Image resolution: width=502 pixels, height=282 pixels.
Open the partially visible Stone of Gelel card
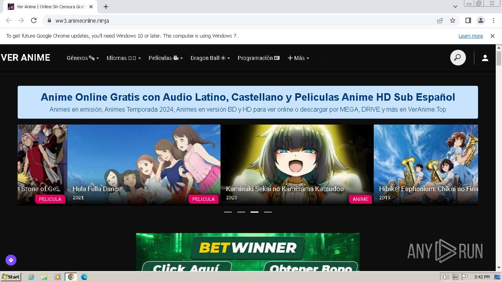click(x=42, y=165)
